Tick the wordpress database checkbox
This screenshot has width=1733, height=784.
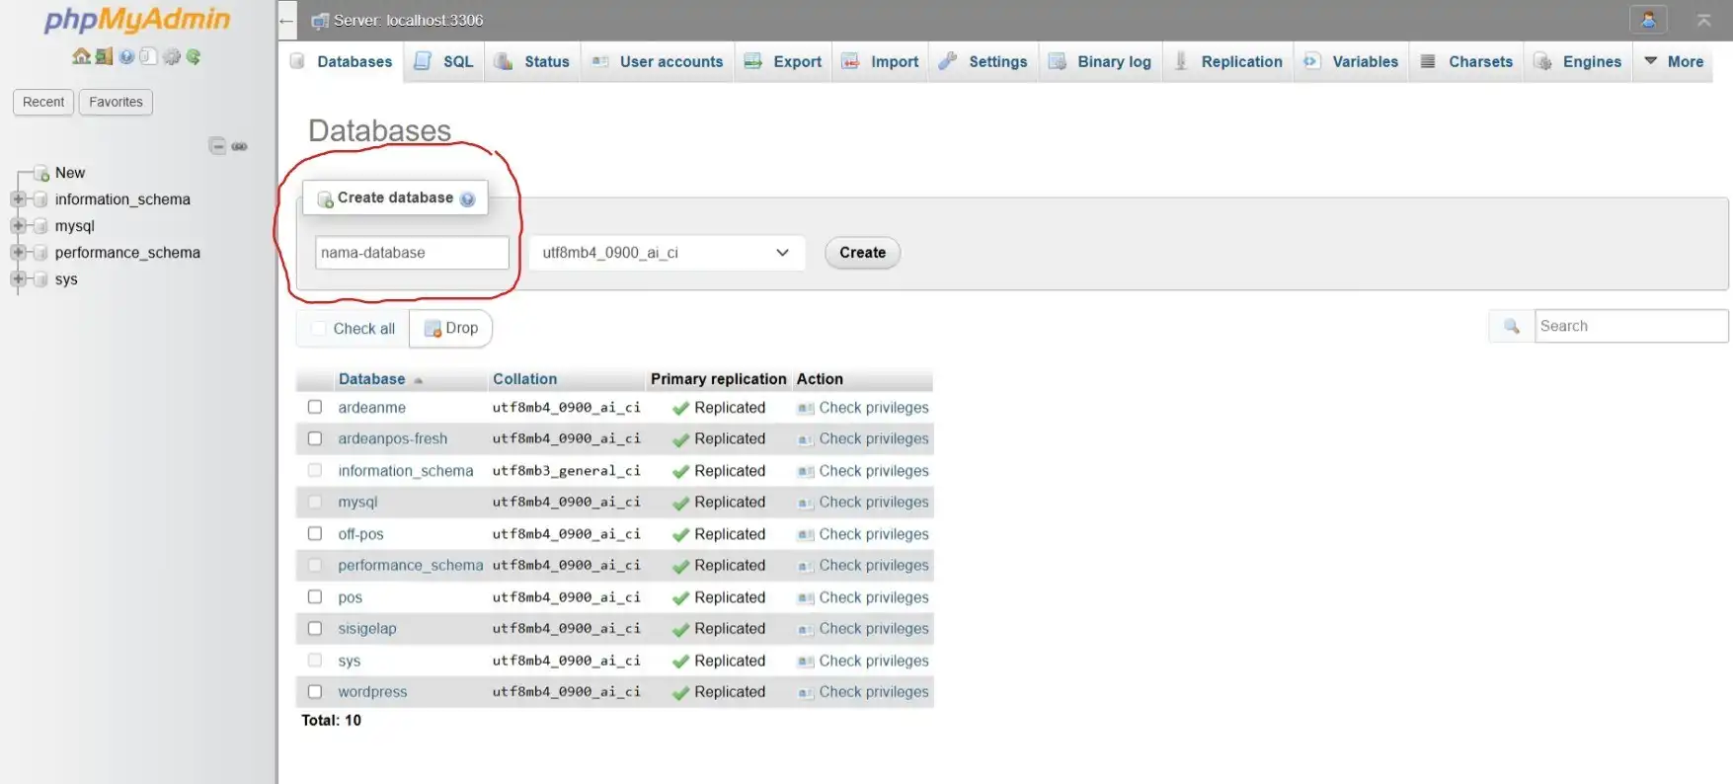pyautogui.click(x=315, y=691)
